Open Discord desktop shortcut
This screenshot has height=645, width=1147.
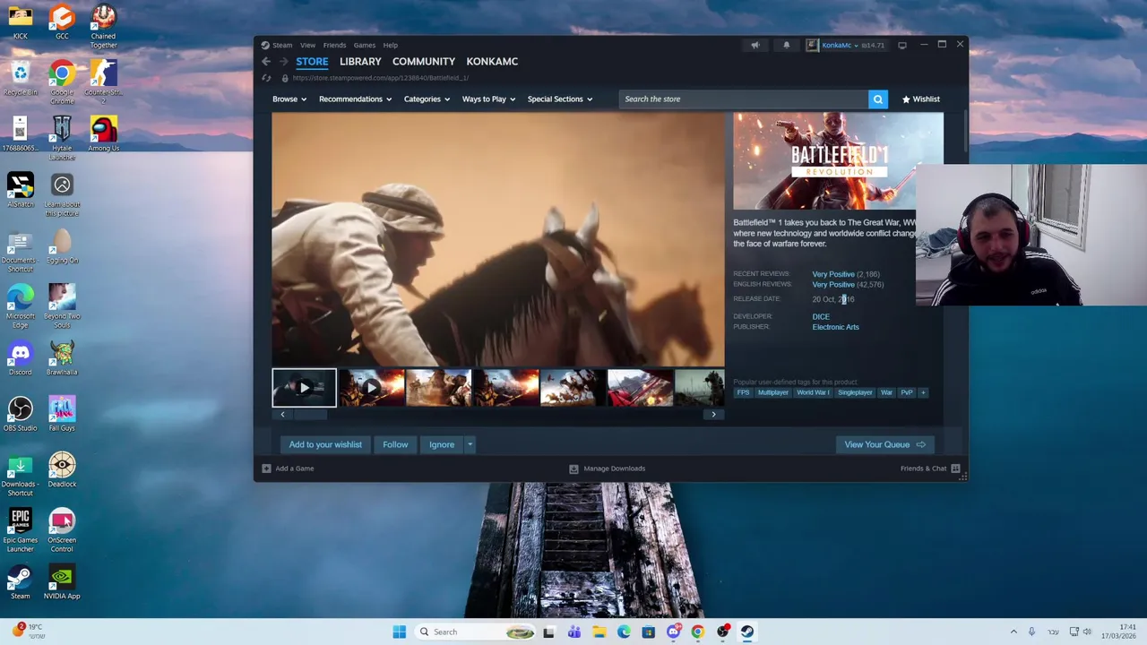20,357
